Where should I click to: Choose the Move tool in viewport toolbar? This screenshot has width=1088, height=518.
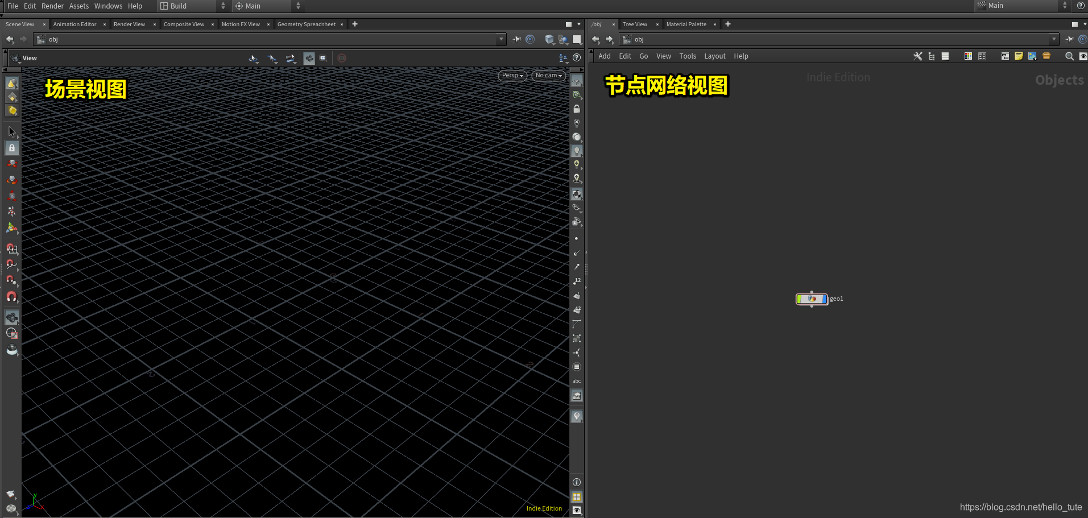click(x=11, y=164)
